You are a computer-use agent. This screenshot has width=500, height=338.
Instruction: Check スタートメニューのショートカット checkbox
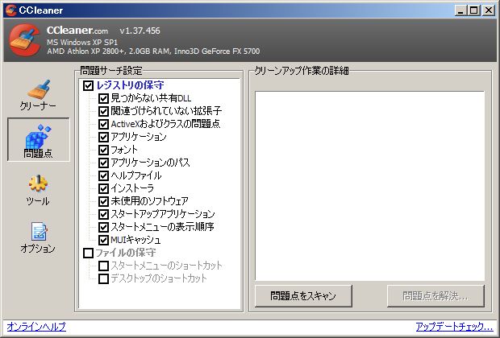pyautogui.click(x=103, y=266)
